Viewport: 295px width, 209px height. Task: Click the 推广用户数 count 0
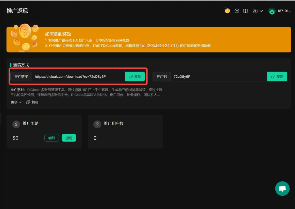pos(95,138)
